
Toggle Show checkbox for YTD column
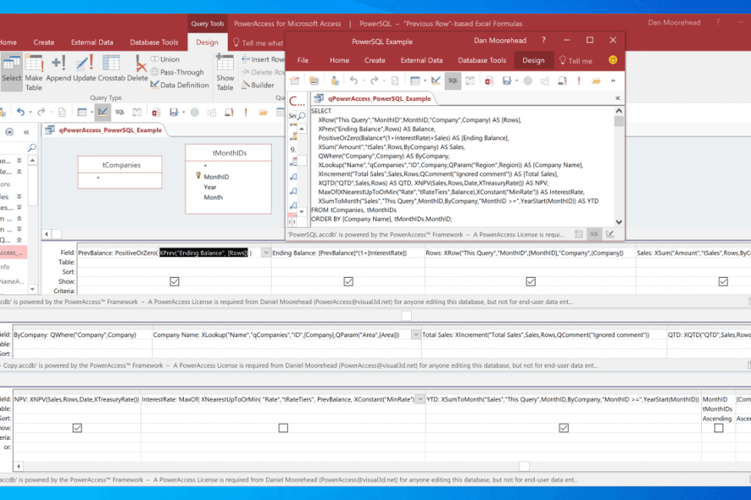[x=564, y=428]
